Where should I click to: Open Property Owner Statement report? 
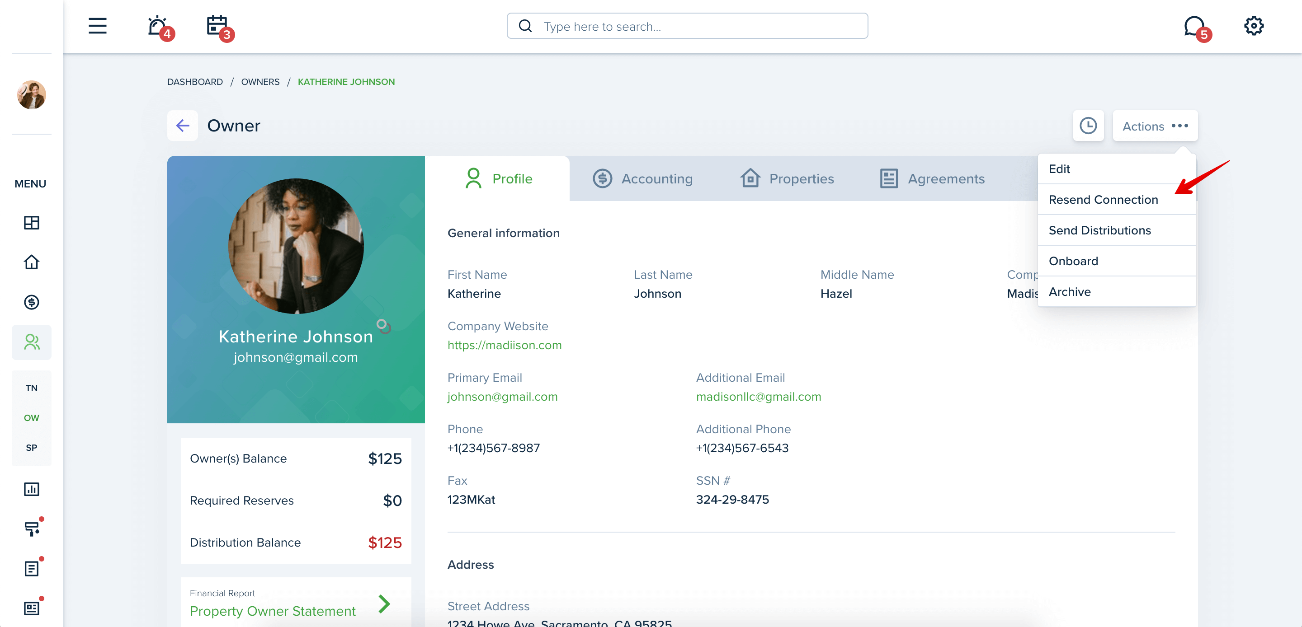coord(273,611)
